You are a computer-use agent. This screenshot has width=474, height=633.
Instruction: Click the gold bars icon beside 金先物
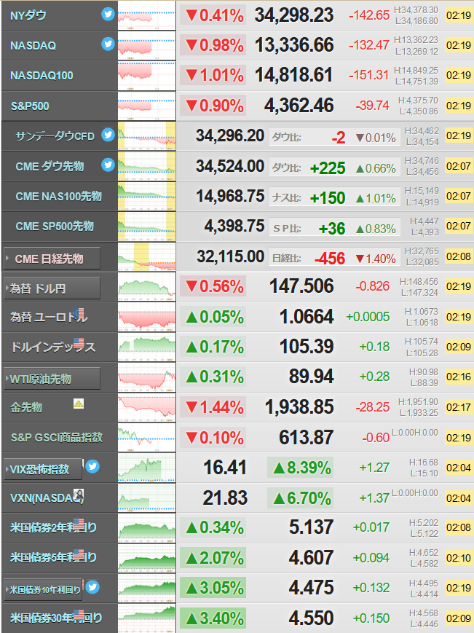click(79, 404)
